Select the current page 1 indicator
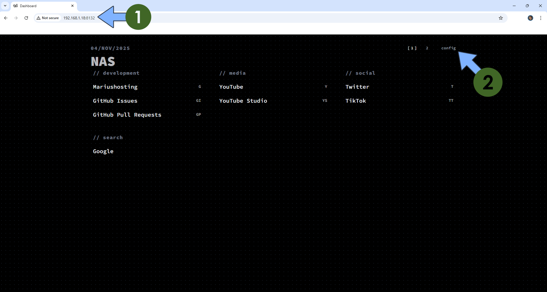 coord(412,48)
